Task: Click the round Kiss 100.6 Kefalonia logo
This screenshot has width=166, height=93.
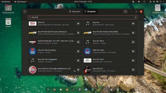Action: point(87,51)
